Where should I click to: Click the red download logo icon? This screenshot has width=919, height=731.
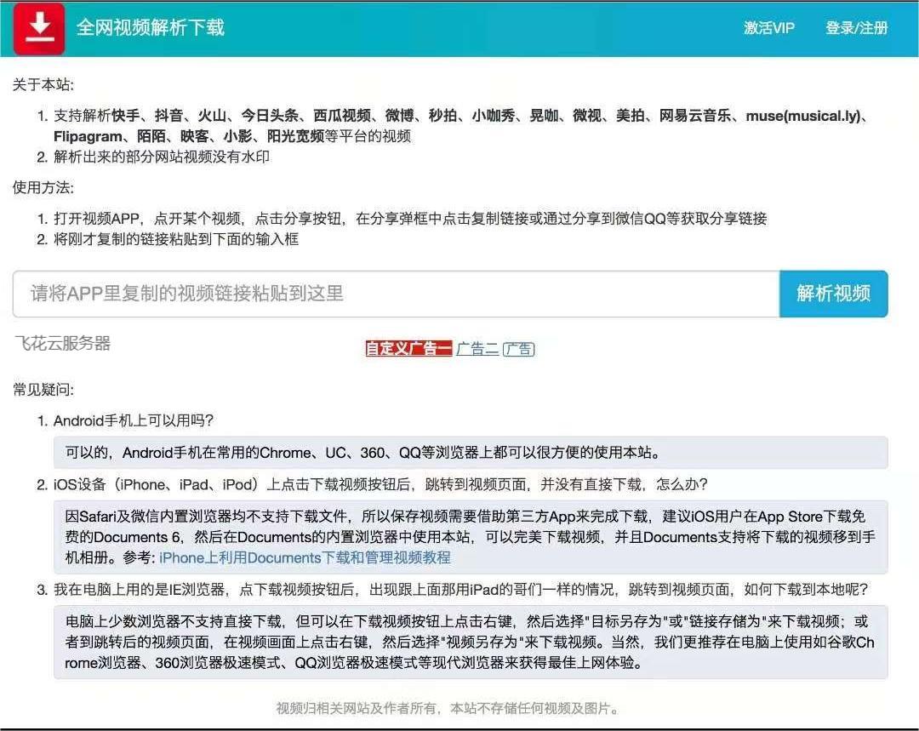point(37,27)
